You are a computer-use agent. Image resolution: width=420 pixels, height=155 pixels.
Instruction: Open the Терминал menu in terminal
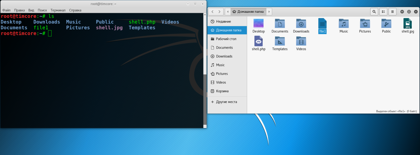(58, 10)
